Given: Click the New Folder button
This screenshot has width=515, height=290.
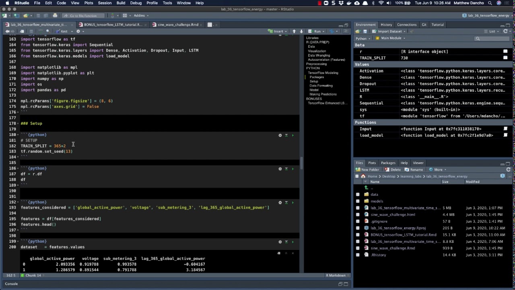Looking at the screenshot, I should [367, 170].
